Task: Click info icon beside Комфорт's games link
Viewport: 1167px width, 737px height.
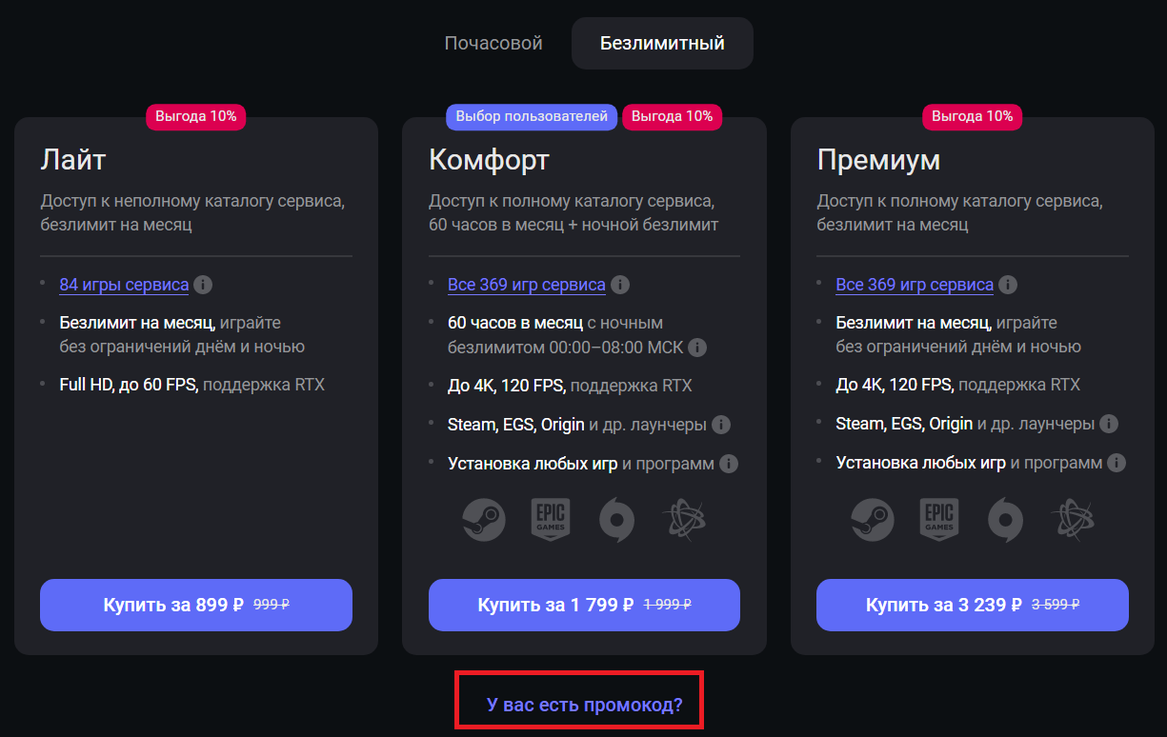Action: pos(620,285)
